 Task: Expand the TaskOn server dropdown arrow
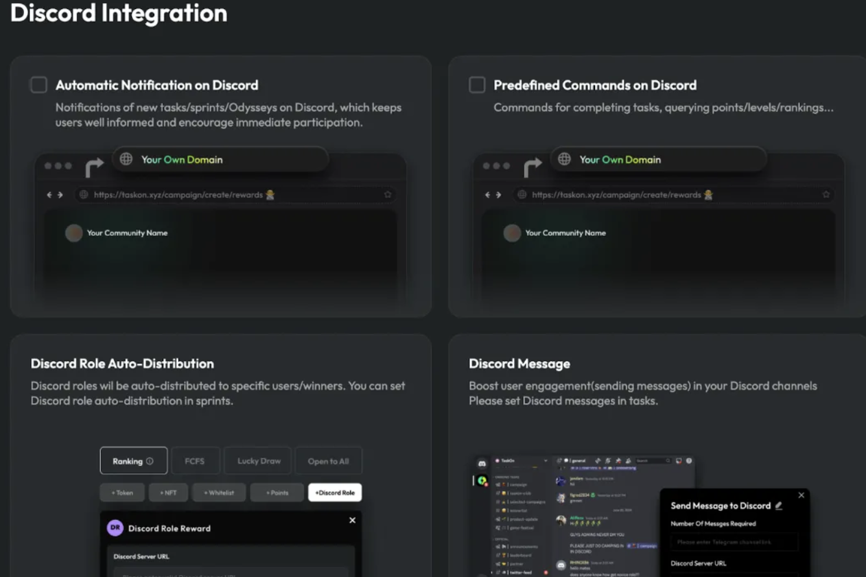coord(545,461)
